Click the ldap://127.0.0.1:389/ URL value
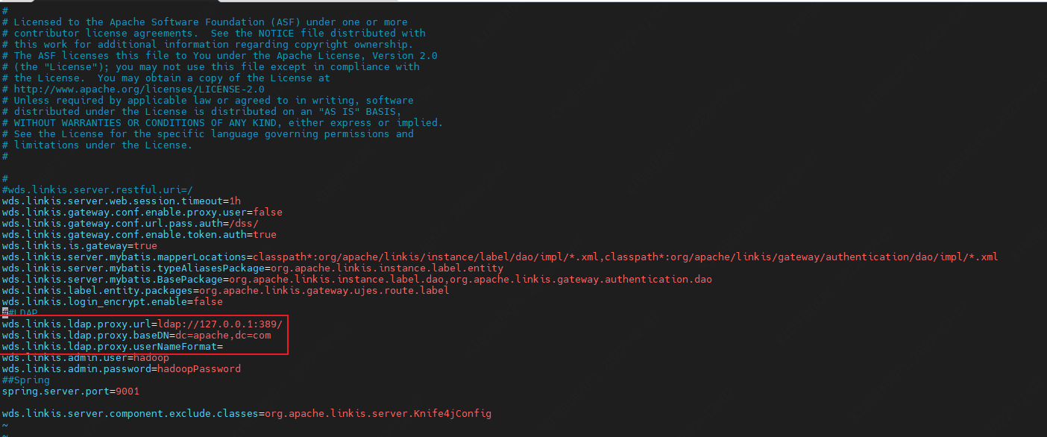The width and height of the screenshot is (1047, 437). pos(219,324)
